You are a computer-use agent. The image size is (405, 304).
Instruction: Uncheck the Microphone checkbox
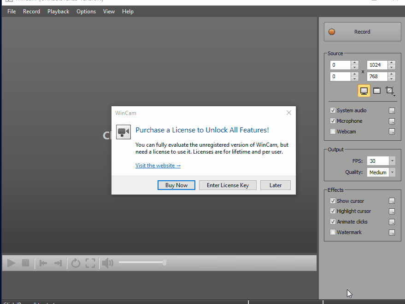[x=333, y=120]
